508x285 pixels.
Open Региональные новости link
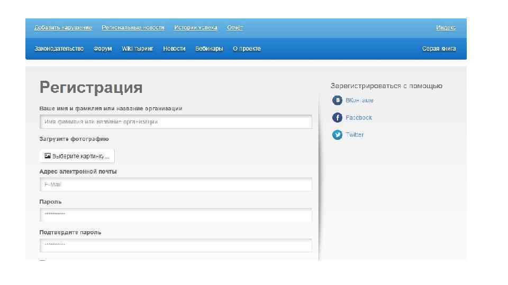pos(133,27)
